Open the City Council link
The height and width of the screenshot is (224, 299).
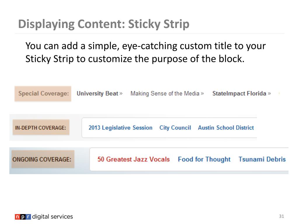[x=175, y=128]
